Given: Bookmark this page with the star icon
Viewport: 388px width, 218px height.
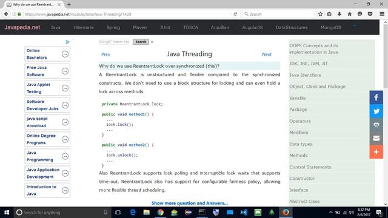Looking at the screenshot, I should tap(320, 14).
